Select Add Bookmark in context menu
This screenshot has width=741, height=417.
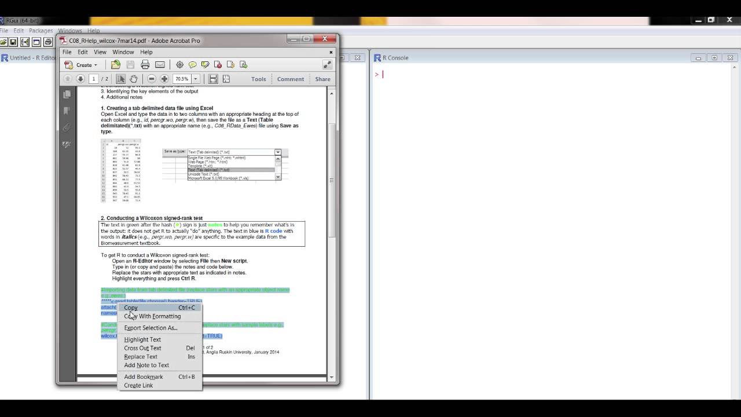(160, 376)
